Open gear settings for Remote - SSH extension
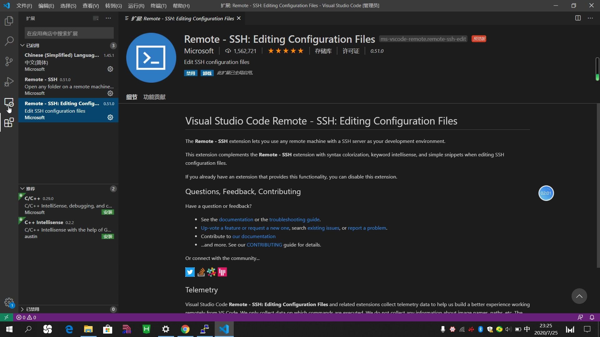Screen dimensions: 600x337 pos(110,93)
